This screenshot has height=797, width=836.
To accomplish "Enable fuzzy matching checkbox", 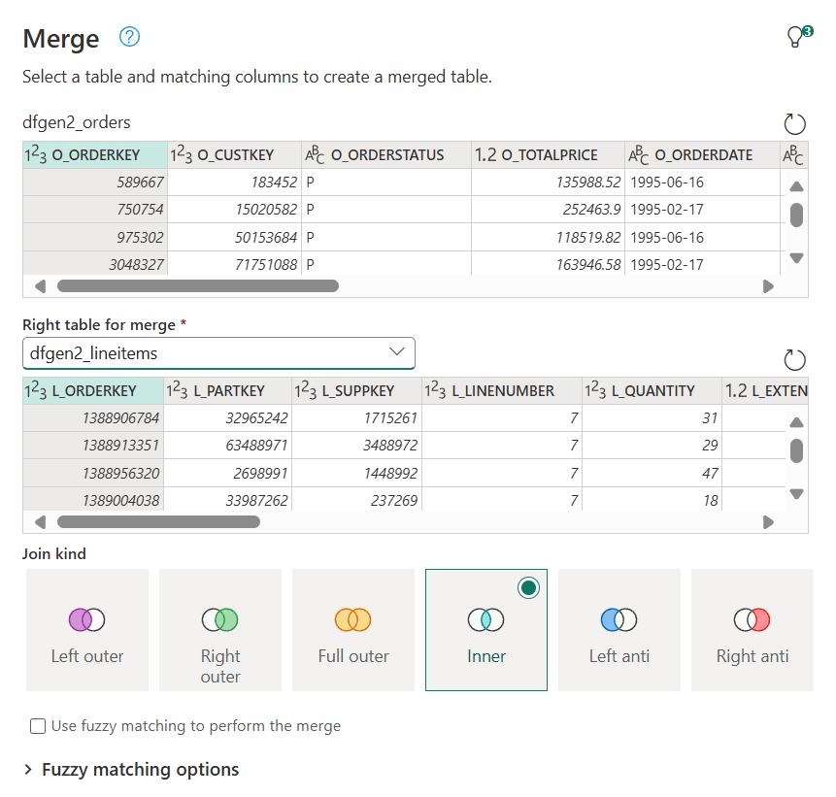I will [38, 726].
